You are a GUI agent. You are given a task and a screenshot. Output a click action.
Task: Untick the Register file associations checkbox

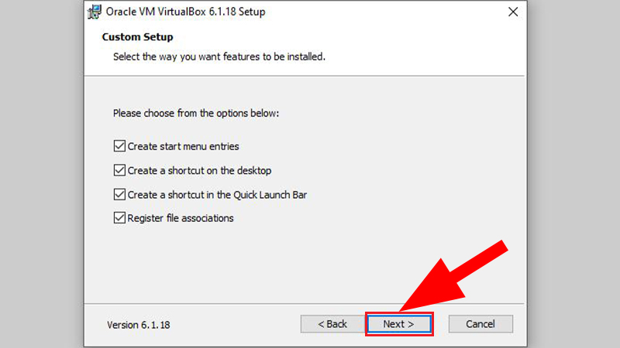pos(119,218)
